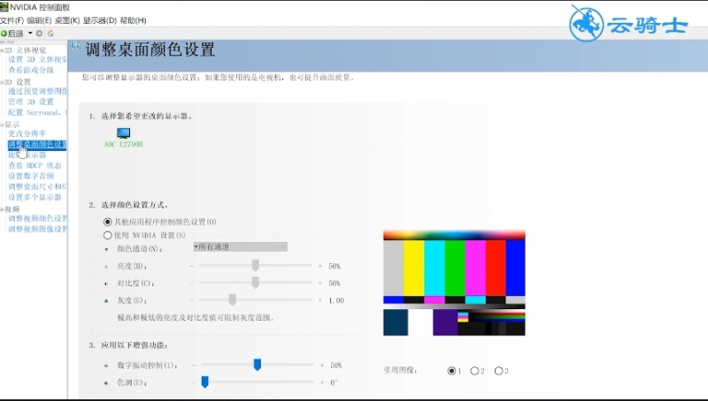The width and height of the screenshot is (708, 401).
Task: Click the AOC U2790B monitor label
Action: [x=123, y=144]
